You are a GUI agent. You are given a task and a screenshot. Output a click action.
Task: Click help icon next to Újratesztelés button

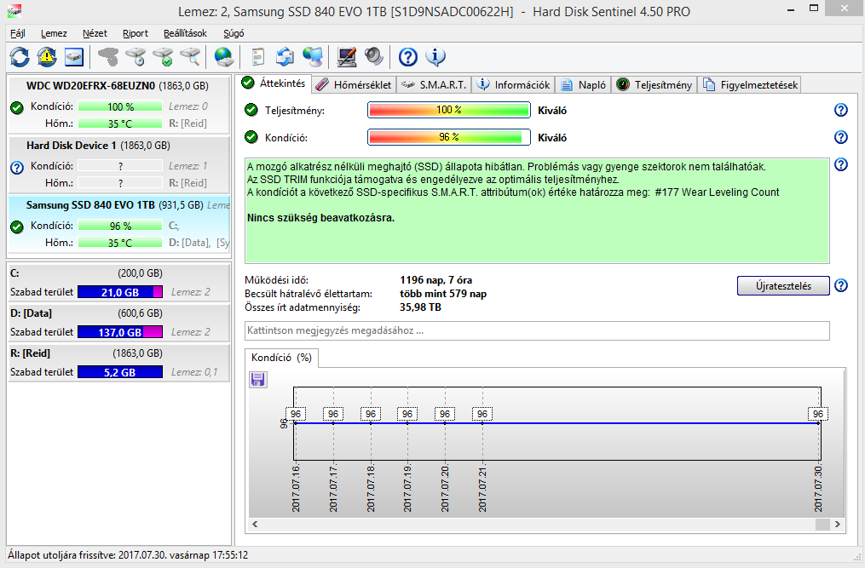[x=841, y=285]
